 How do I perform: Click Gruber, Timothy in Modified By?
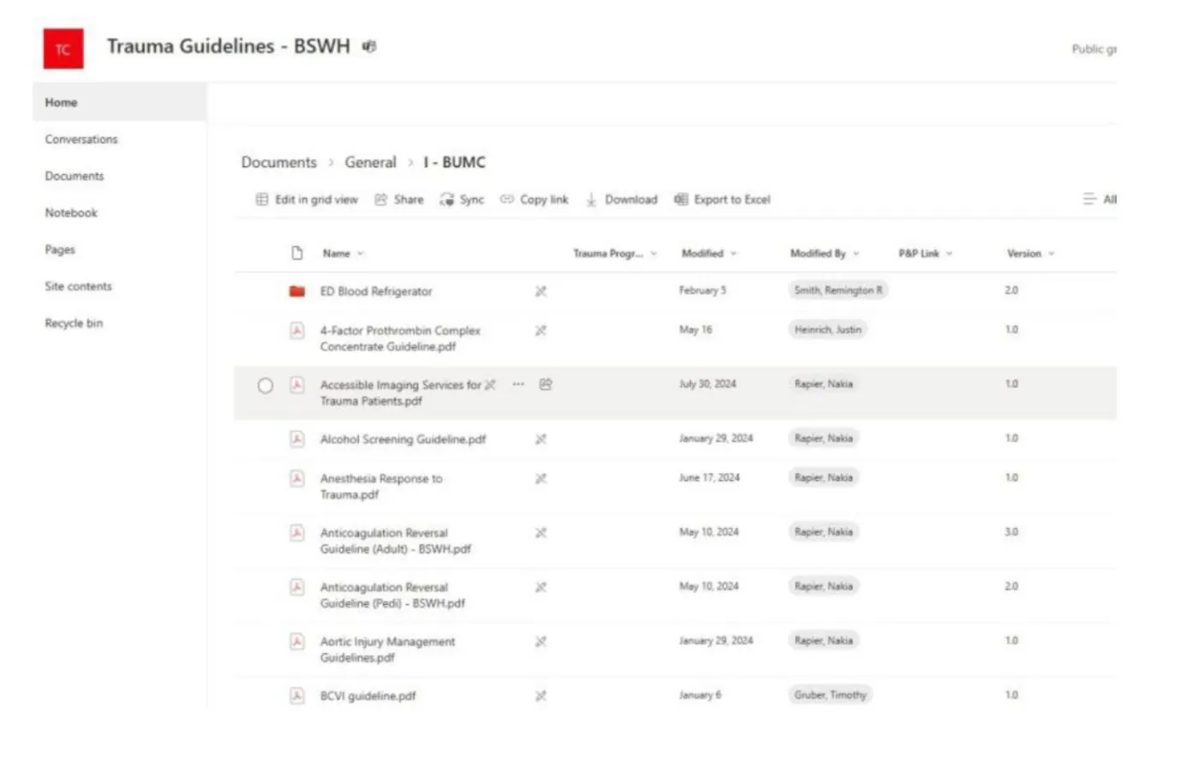830,695
